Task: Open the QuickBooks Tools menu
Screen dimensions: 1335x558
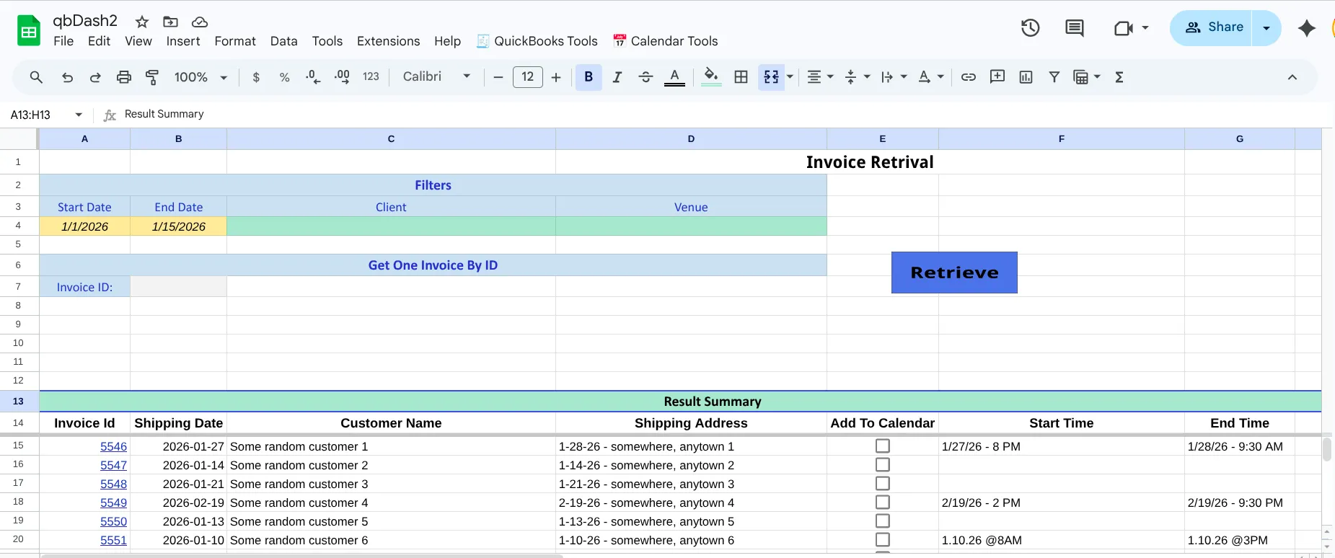Action: (x=537, y=41)
